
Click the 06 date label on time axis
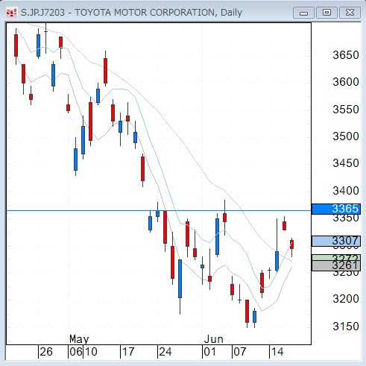76,352
